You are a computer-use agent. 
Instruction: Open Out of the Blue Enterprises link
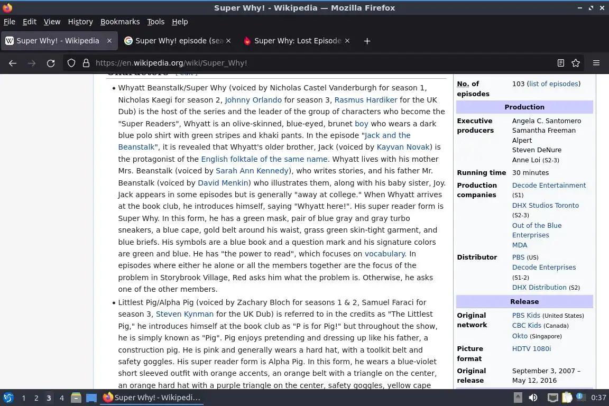[537, 230]
